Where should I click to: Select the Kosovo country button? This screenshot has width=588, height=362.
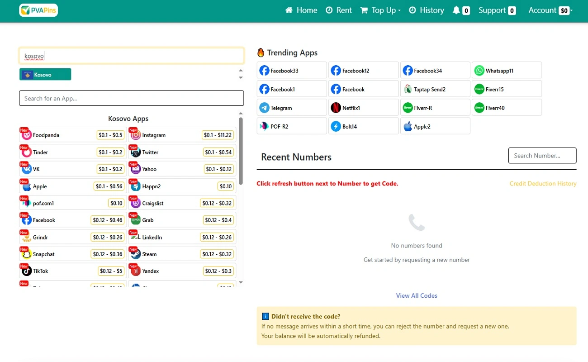pos(45,75)
